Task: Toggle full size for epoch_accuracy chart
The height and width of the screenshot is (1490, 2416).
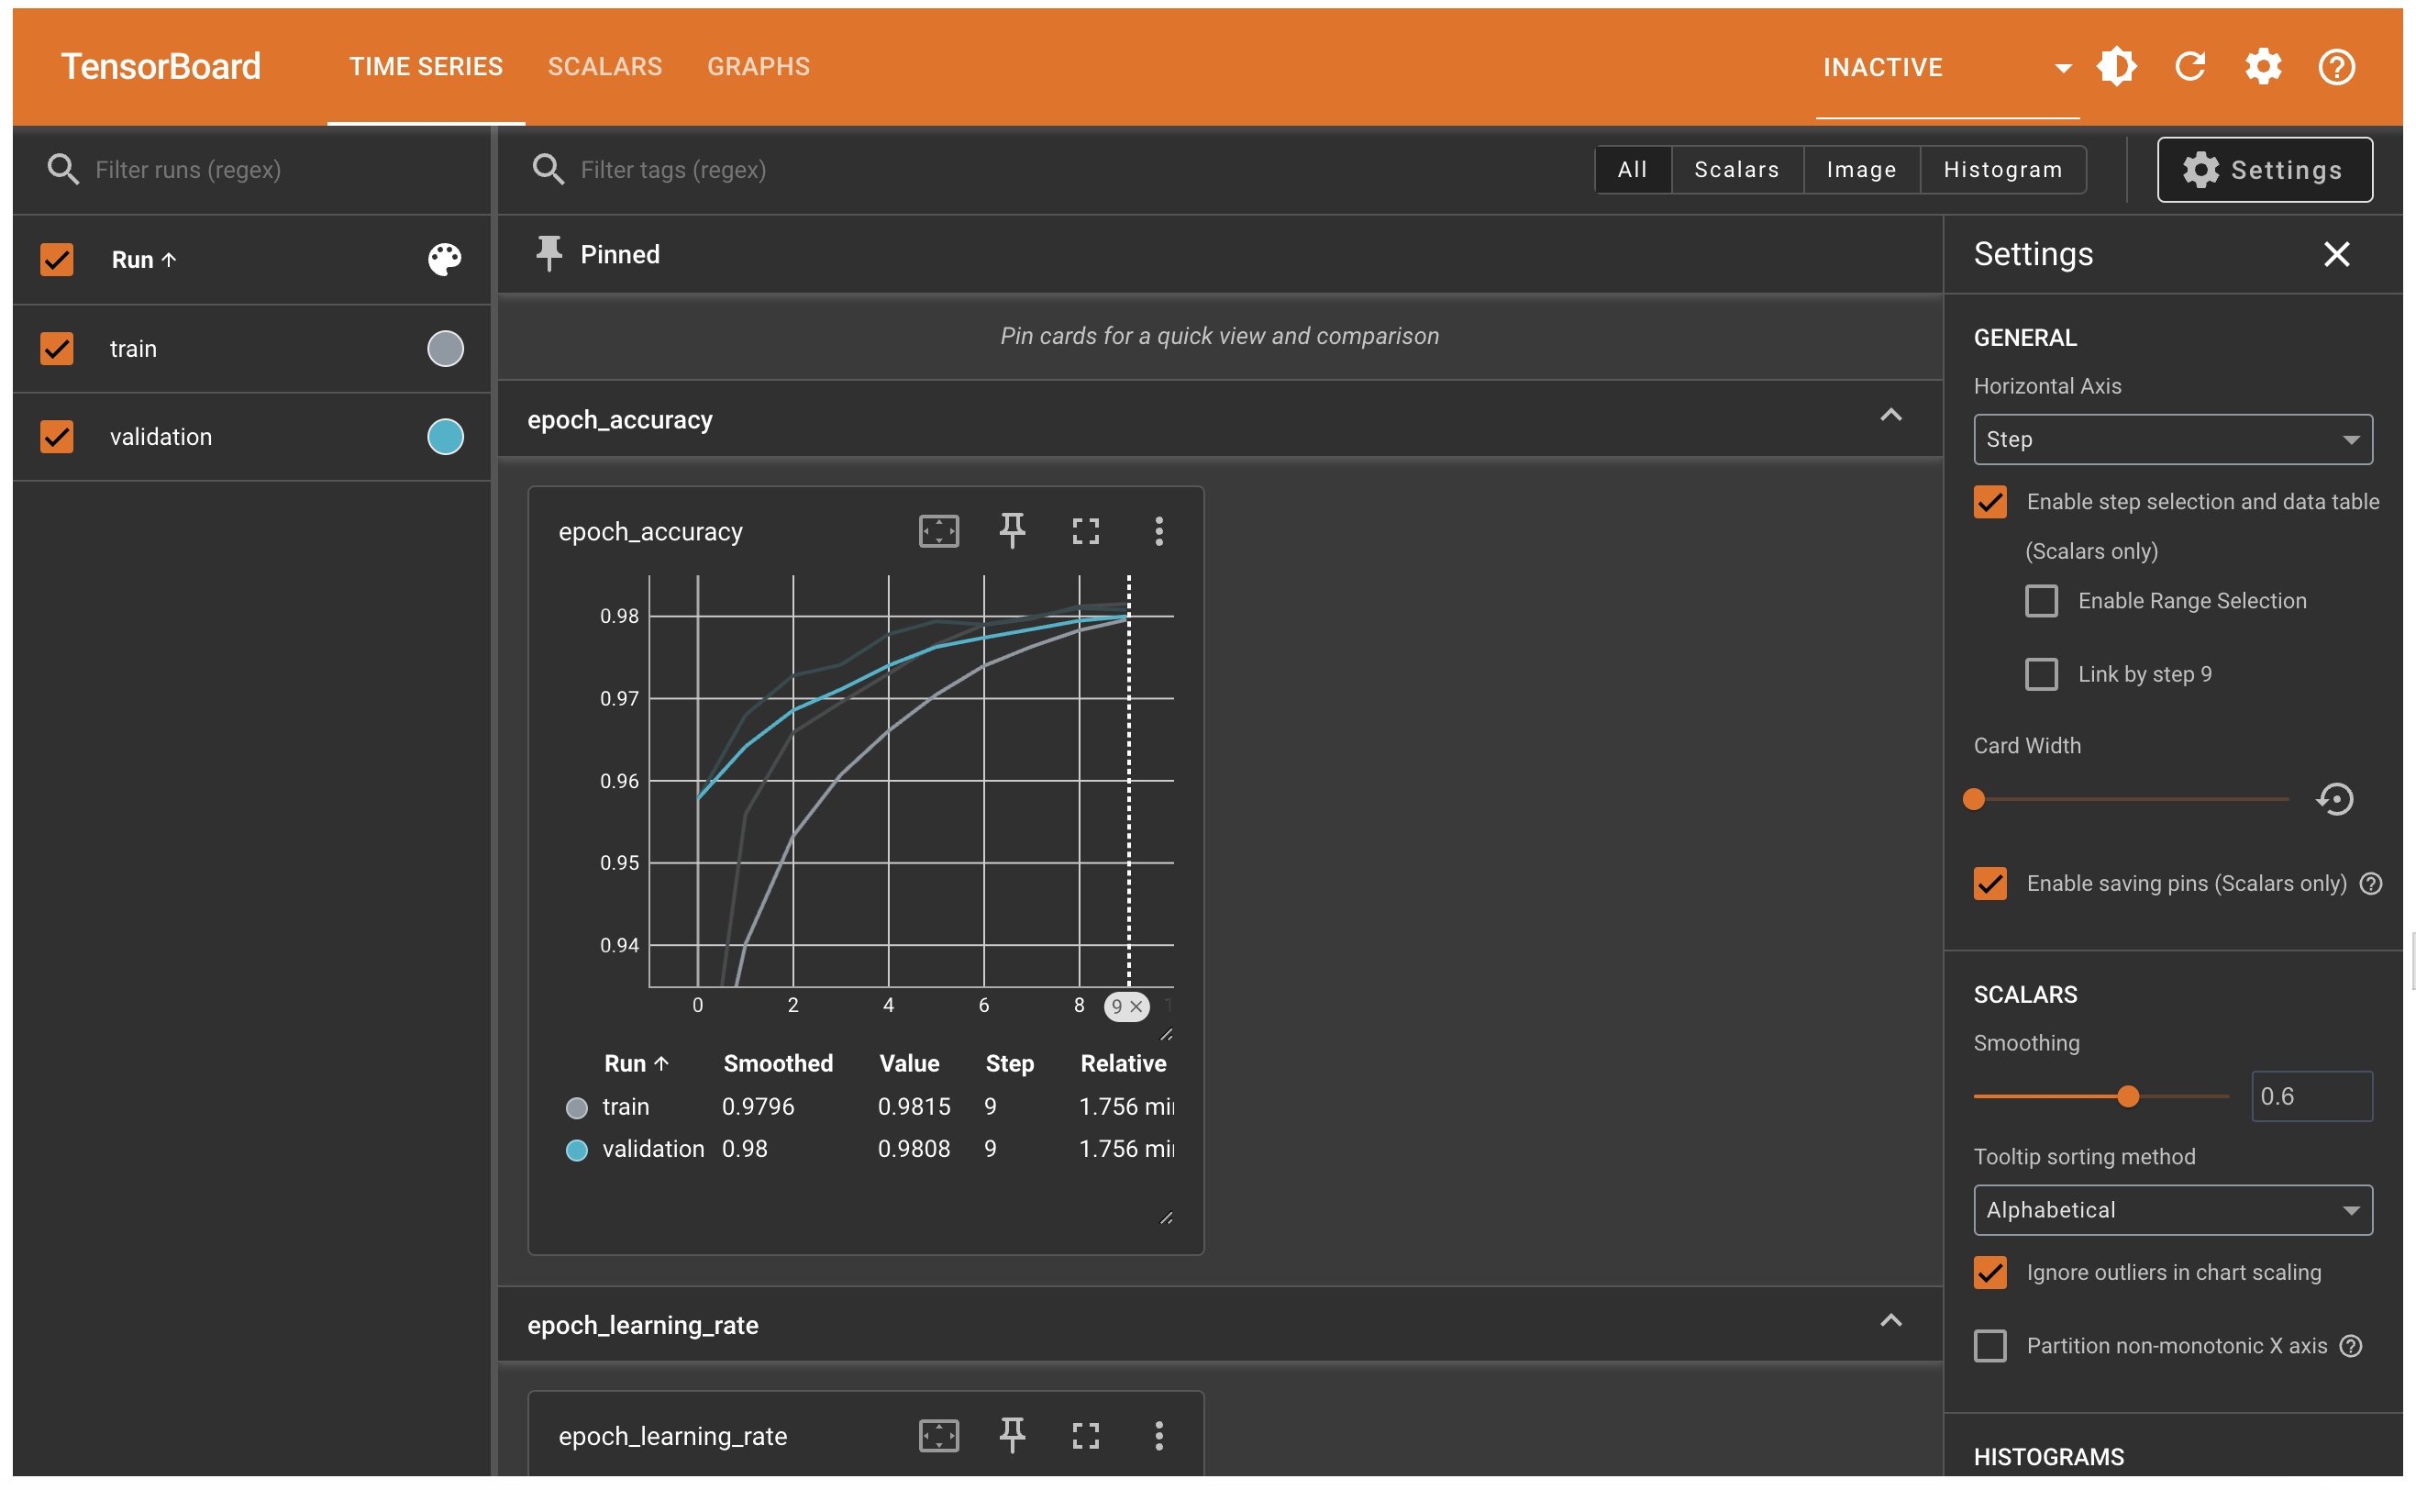Action: [x=1085, y=531]
